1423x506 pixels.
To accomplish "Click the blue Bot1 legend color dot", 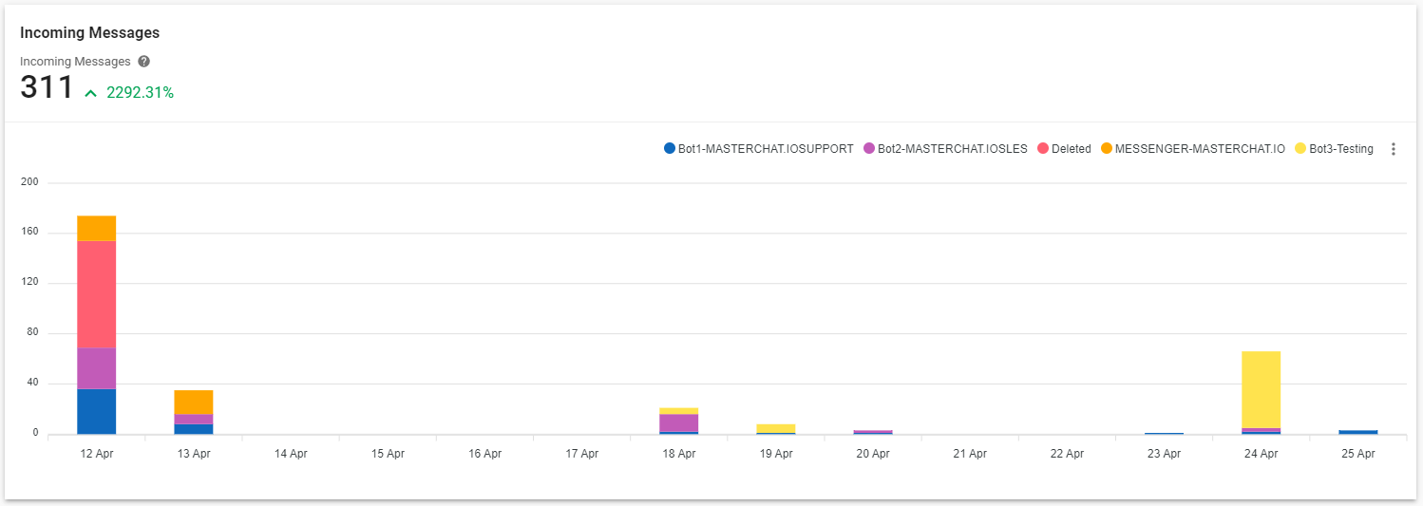I will coord(670,149).
